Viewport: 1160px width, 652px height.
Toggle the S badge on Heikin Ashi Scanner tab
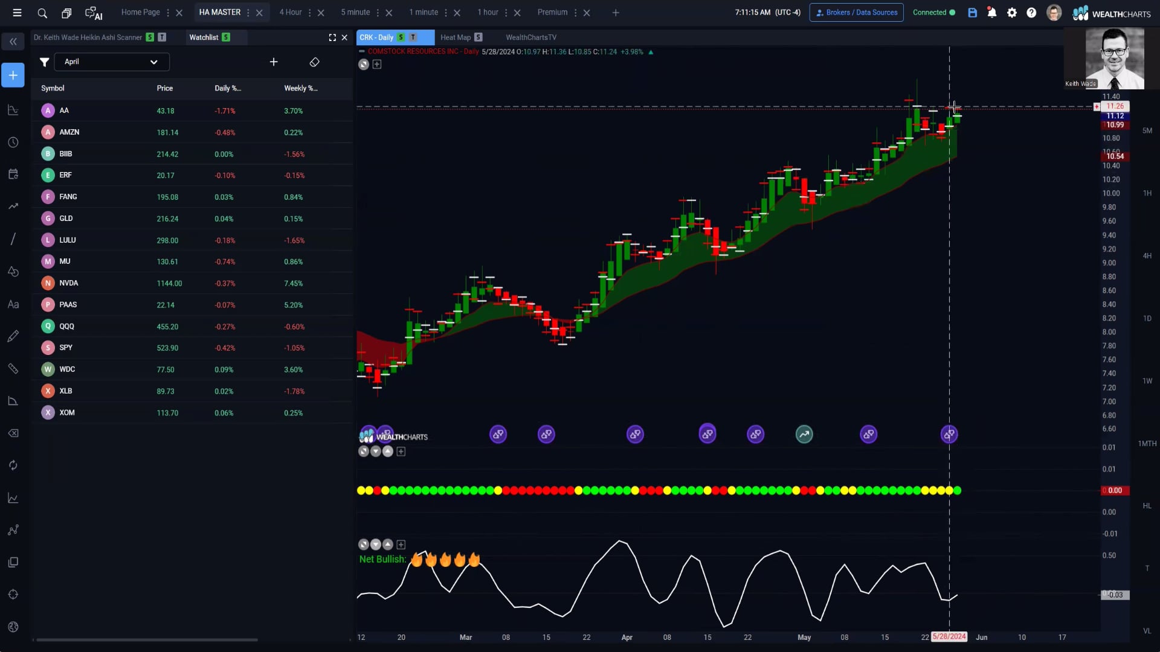pos(150,37)
